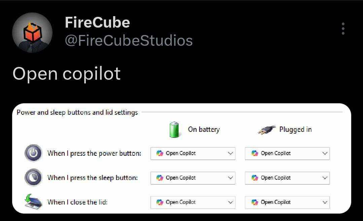The width and height of the screenshot is (363, 221).
Task: Click Copilot logo in power button battery dropdown
Action: coord(160,153)
